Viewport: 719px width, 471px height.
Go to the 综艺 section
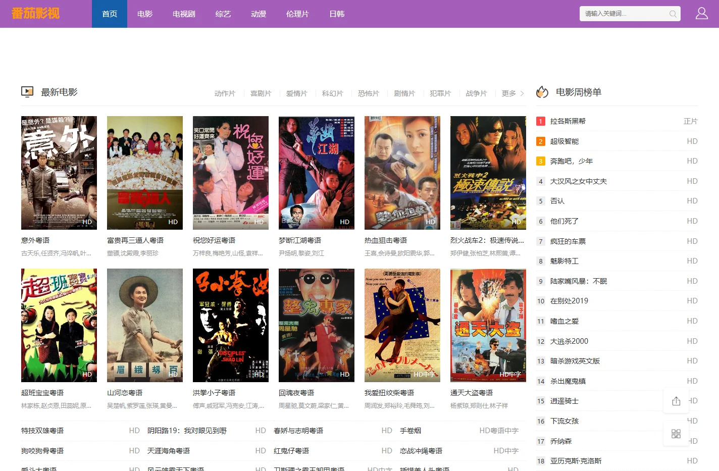point(223,14)
